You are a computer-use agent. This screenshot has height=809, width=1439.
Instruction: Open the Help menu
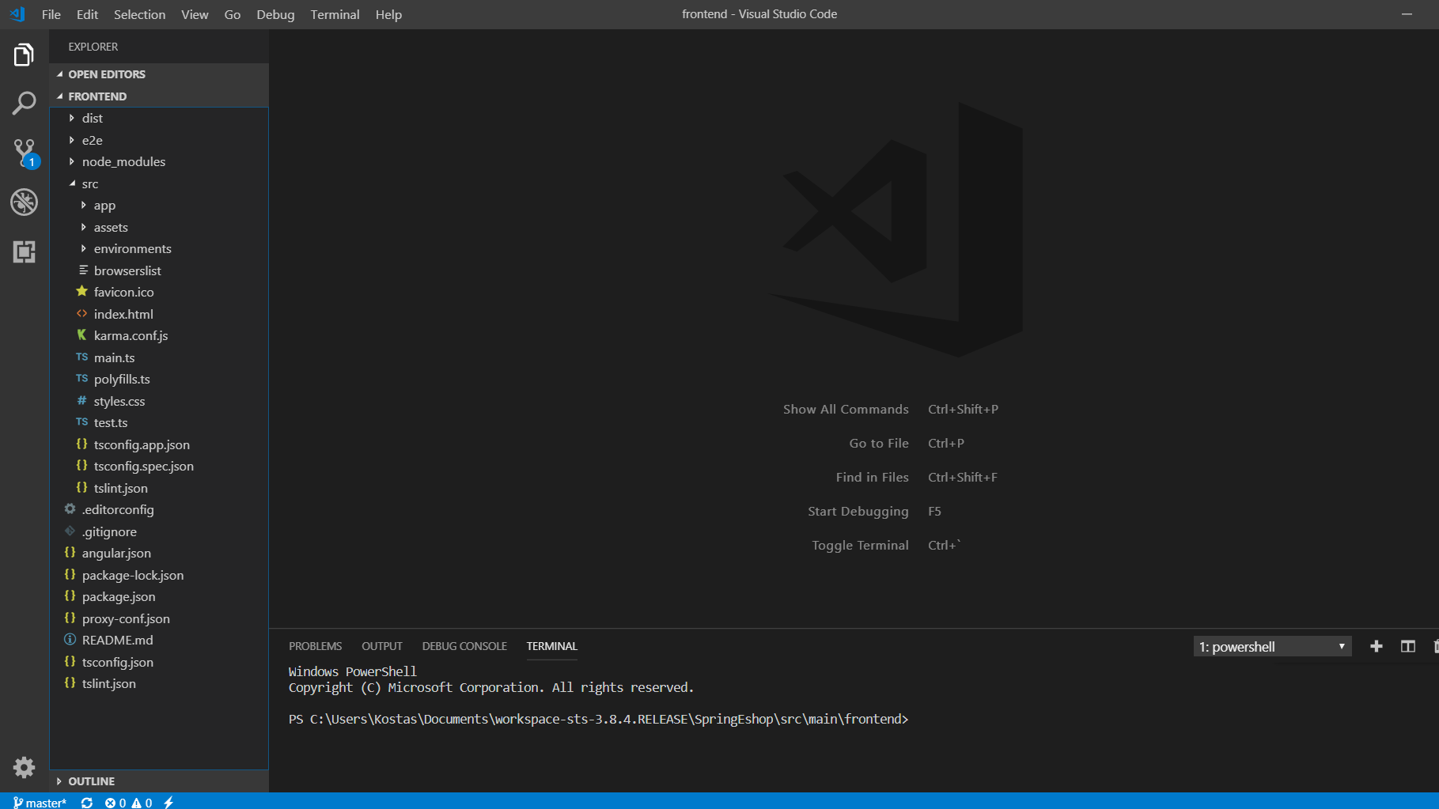pos(388,14)
